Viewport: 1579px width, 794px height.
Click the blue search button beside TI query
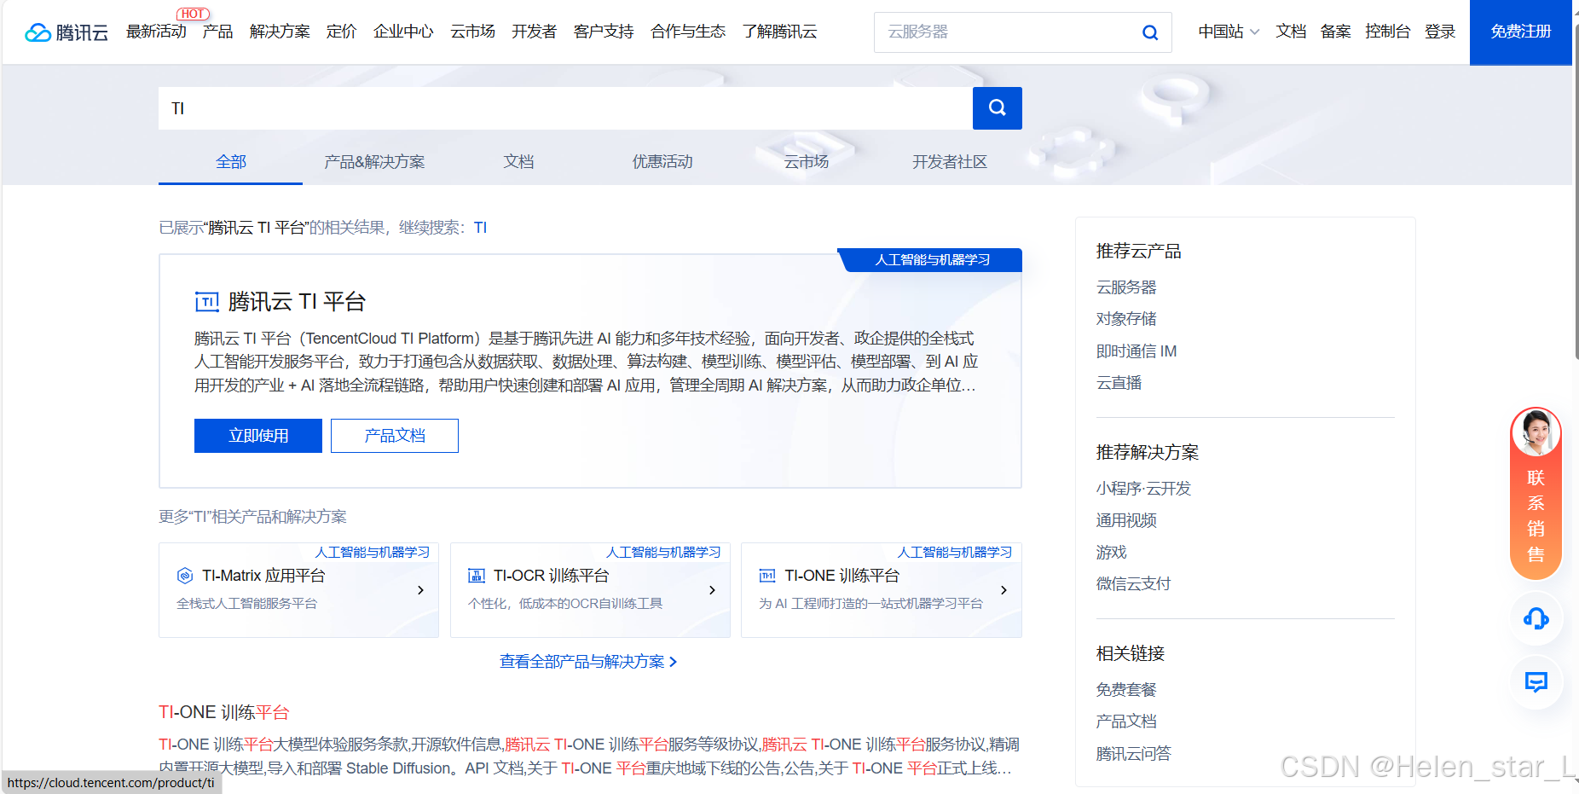click(997, 108)
